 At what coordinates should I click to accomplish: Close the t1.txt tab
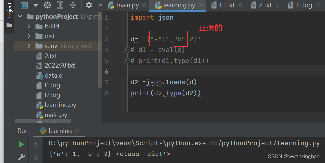point(240,5)
